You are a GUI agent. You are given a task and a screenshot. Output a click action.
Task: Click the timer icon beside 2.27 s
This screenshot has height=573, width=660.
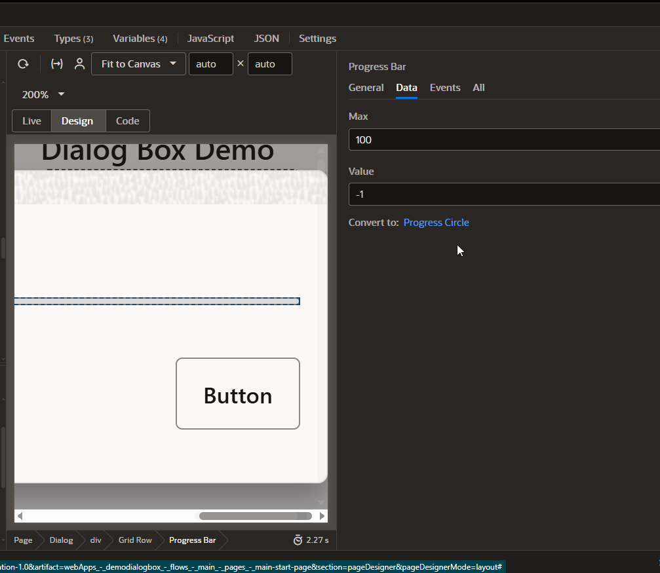pyautogui.click(x=298, y=540)
